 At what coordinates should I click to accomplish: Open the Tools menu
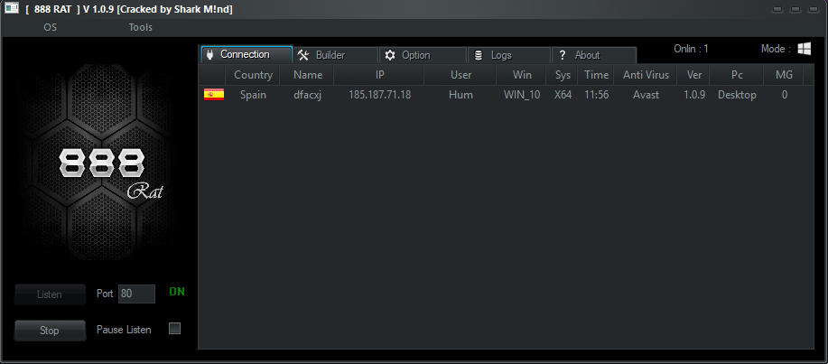[x=141, y=27]
